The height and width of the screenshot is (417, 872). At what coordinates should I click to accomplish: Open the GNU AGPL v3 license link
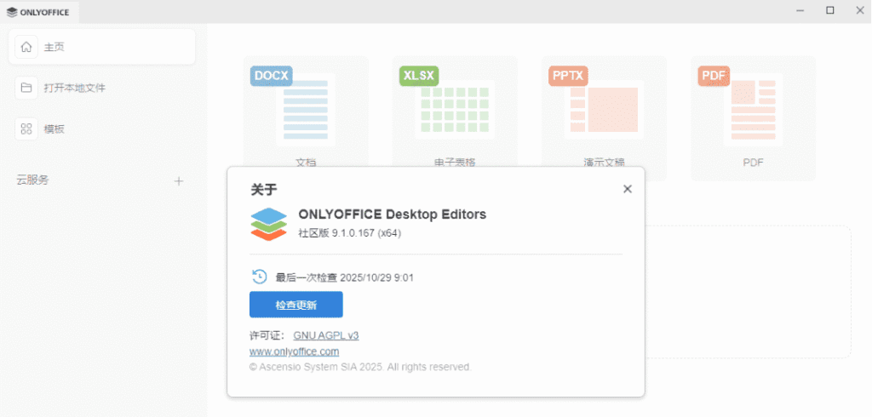point(326,335)
